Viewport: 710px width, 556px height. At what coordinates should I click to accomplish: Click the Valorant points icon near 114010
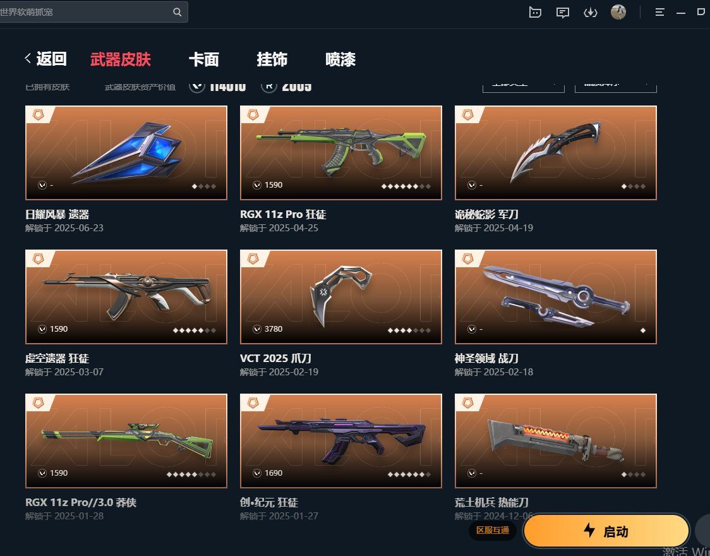point(197,86)
